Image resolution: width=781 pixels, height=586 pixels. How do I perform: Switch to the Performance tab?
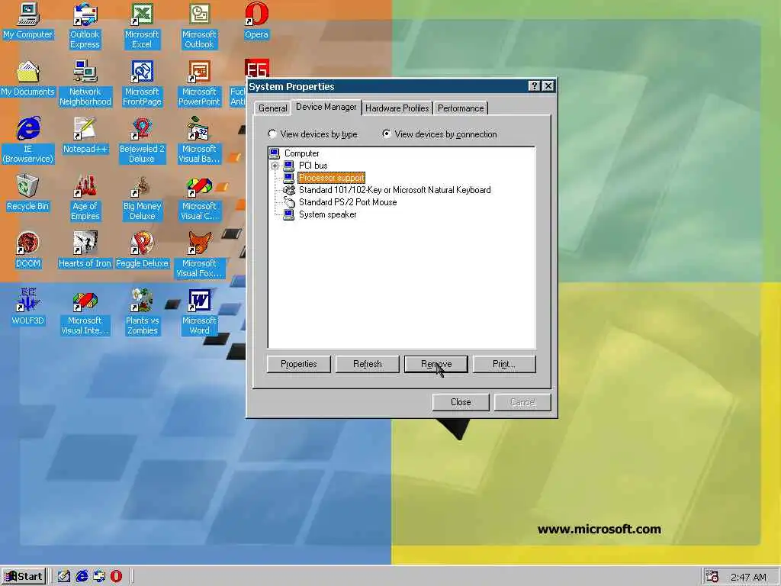coord(461,108)
